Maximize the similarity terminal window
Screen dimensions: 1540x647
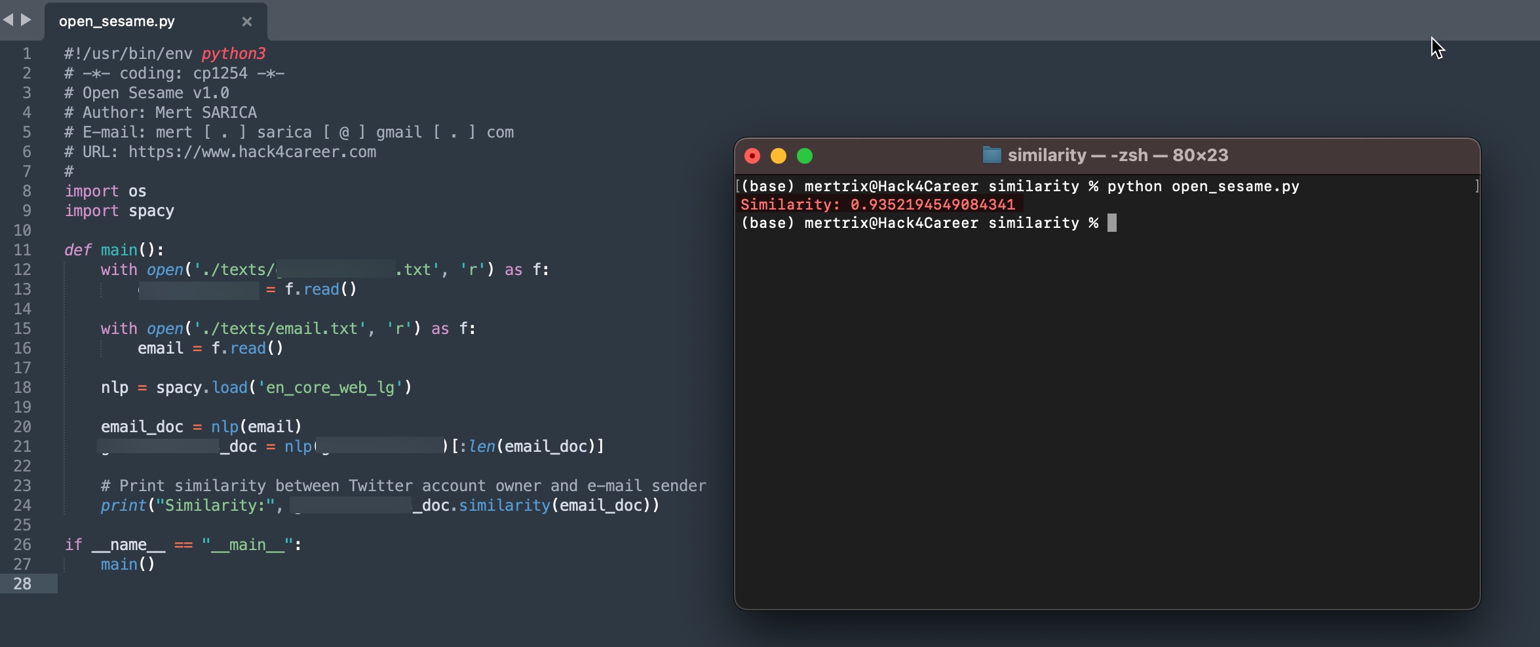click(x=805, y=156)
